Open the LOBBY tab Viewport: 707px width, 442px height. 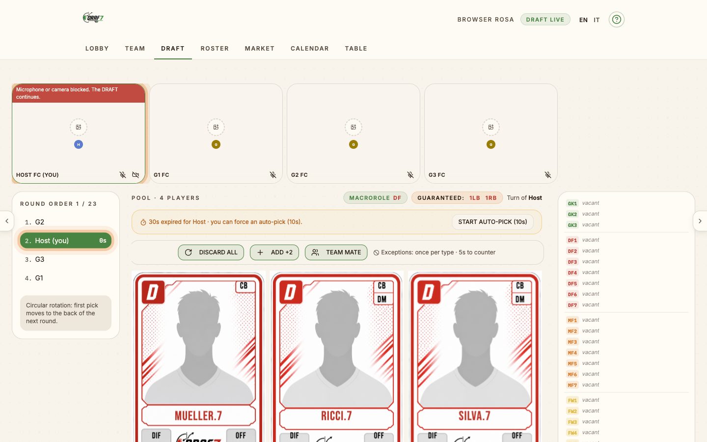[97, 49]
